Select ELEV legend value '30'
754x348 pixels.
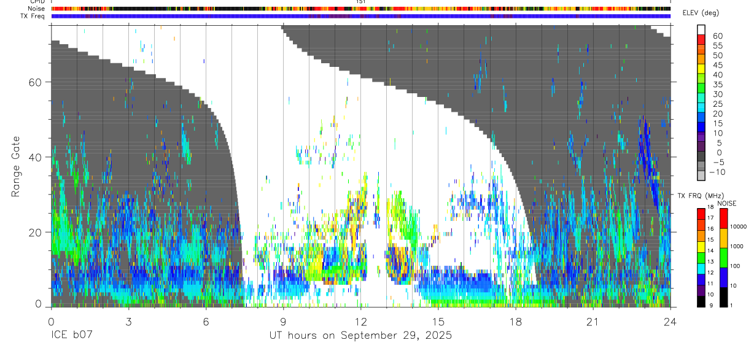coord(717,95)
